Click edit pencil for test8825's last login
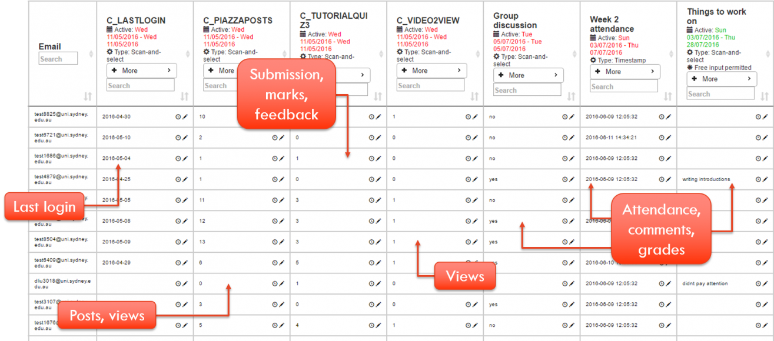 coord(185,116)
